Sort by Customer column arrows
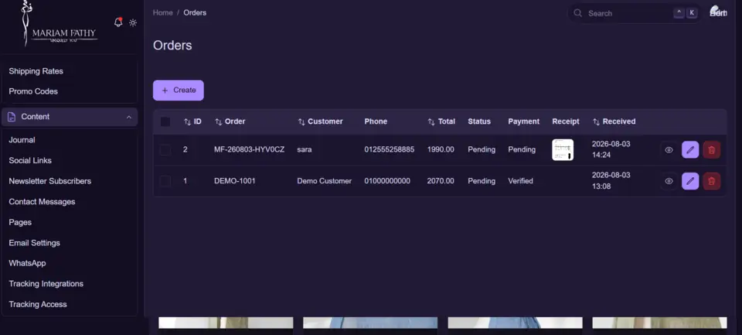The width and height of the screenshot is (742, 335). click(301, 121)
